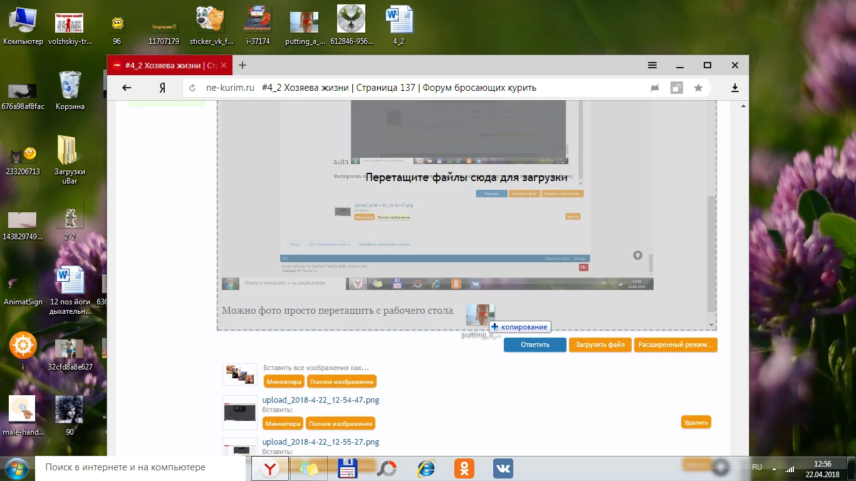
Task: Click the thumbnail of upload 12-54-47.png
Action: pyautogui.click(x=240, y=413)
